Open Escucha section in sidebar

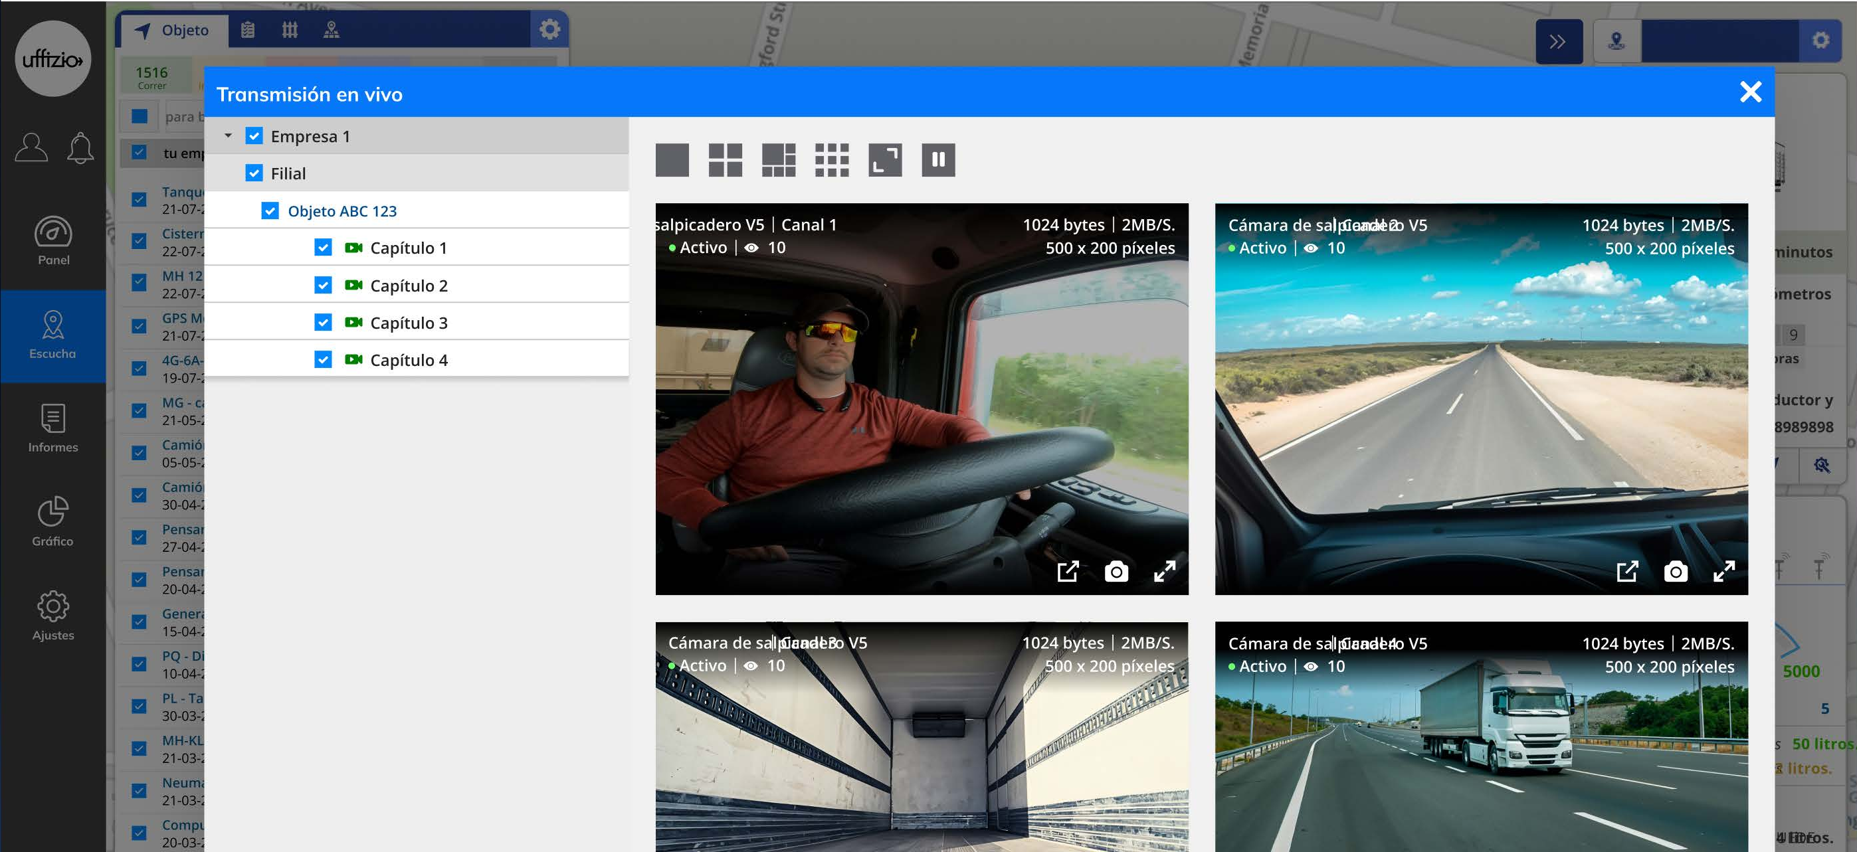[x=52, y=336]
